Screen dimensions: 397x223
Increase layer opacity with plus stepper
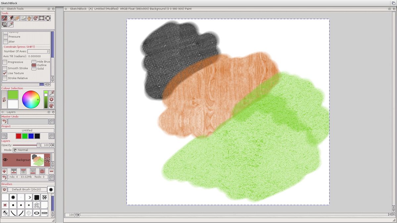point(53,145)
